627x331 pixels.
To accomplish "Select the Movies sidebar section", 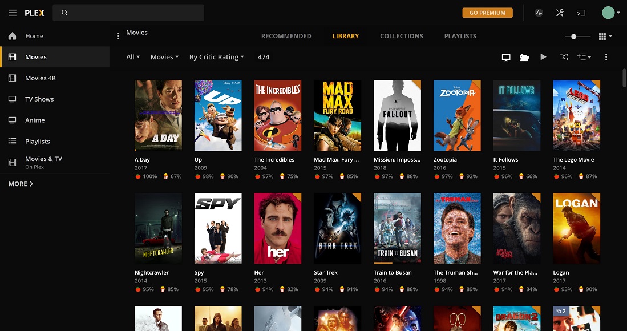I will pyautogui.click(x=36, y=56).
